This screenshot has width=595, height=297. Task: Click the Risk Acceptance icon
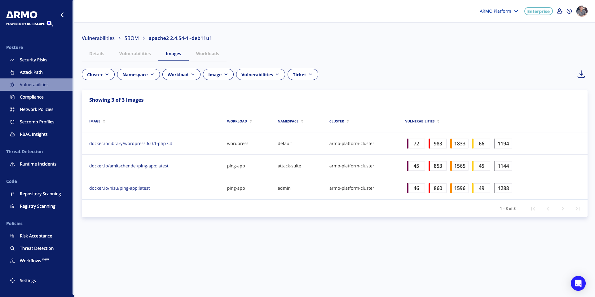coord(12,236)
